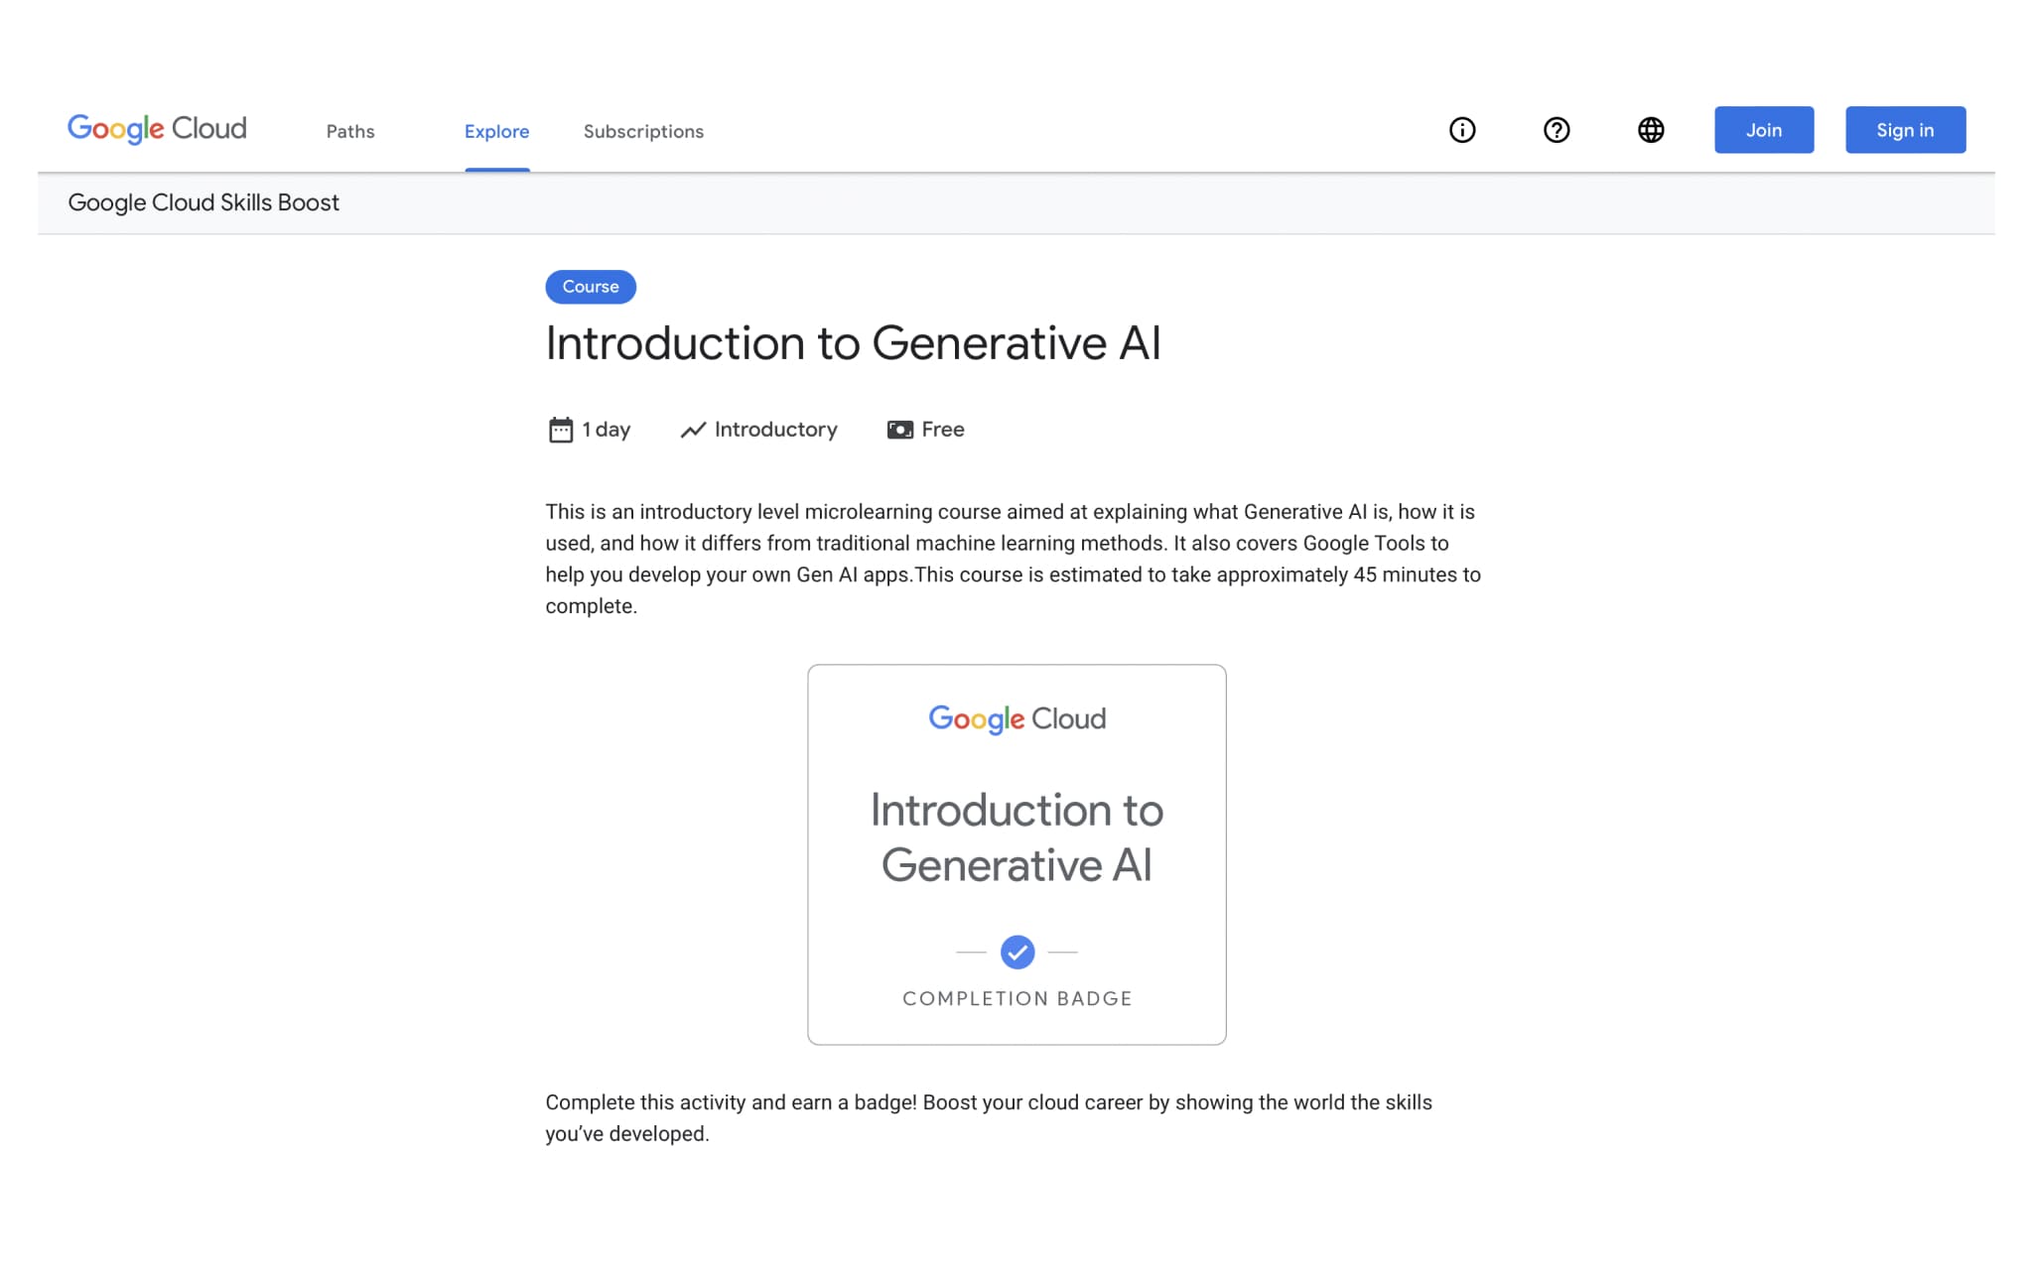Screen dimensions: 2033x1278
Task: Open the Paths navigation tab
Action: click(350, 131)
